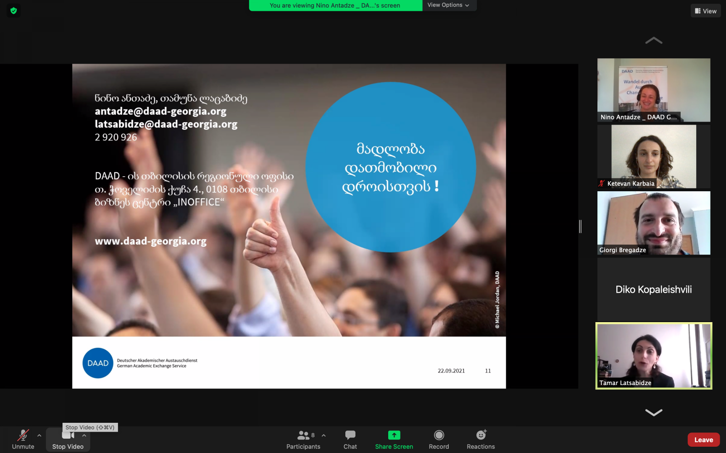Click the phone number 2 920 926
The image size is (726, 453).
coord(116,137)
